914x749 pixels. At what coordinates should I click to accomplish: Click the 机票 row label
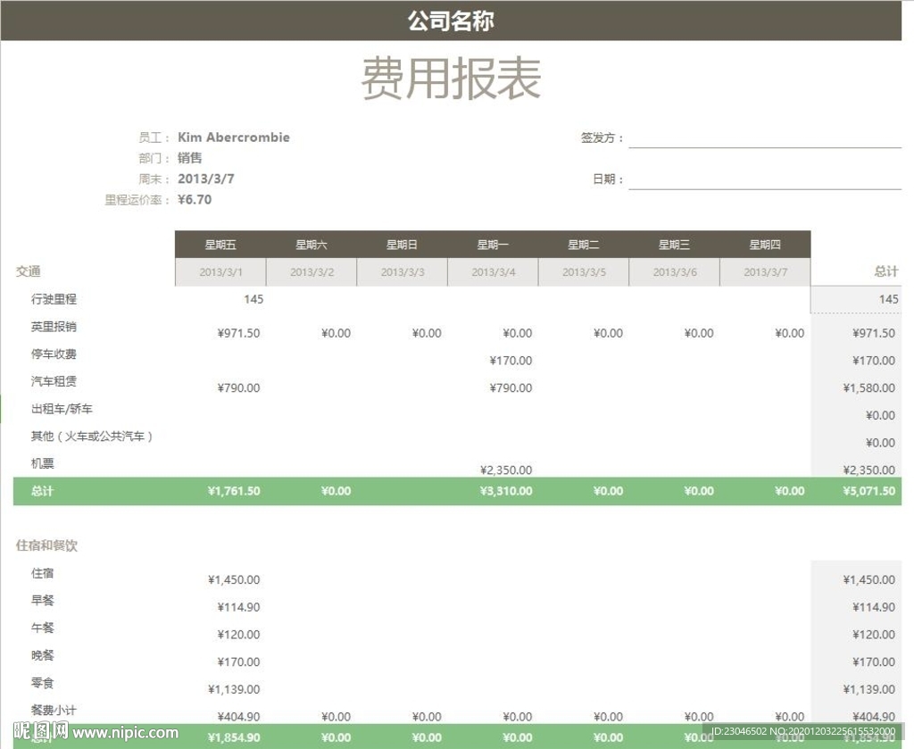(43, 464)
